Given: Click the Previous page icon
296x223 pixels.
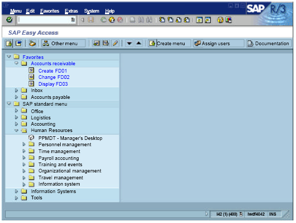Looking at the screenshot, I should coord(170,20).
